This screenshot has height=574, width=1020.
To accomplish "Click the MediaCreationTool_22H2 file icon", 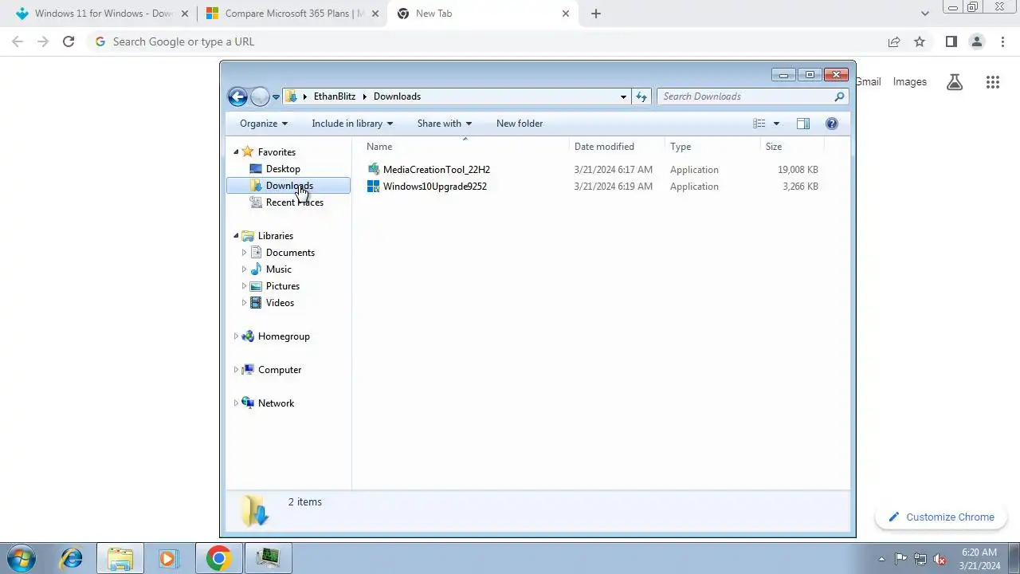I will (373, 169).
